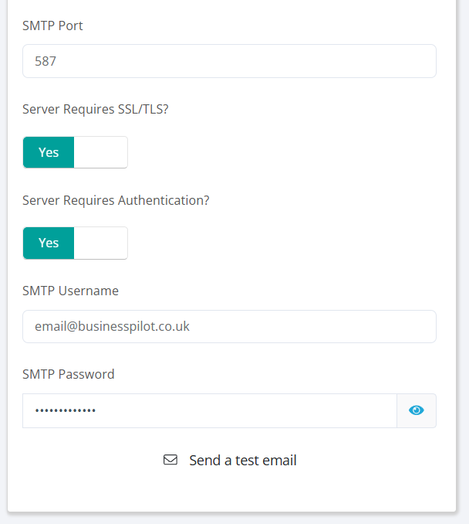
Task: Click the Yes text of the SSL/TLS toggle
Action: coord(49,152)
